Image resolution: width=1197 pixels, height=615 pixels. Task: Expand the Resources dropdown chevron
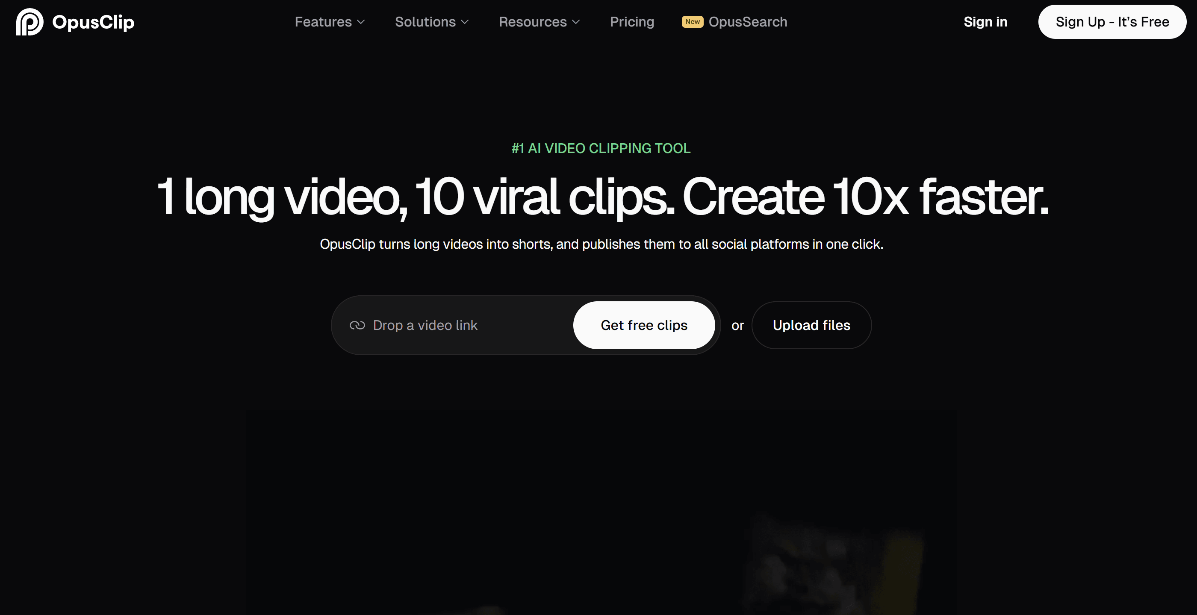576,22
